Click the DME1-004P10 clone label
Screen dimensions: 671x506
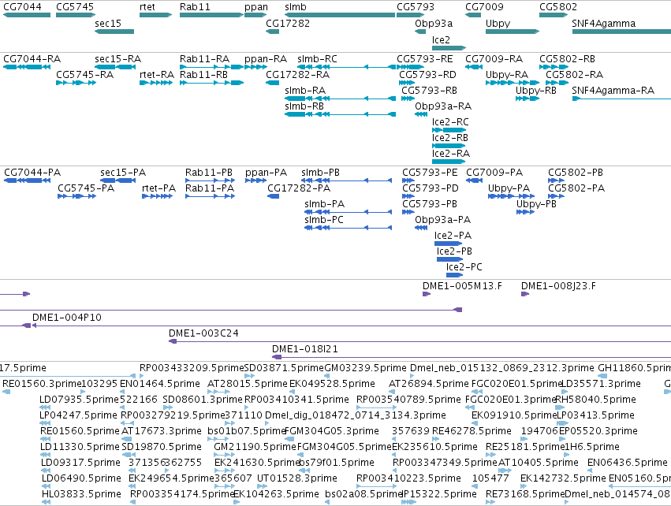click(67, 318)
